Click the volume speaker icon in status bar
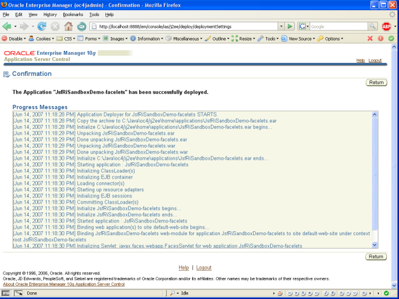Screen dimensions: 399x299 point(365,293)
